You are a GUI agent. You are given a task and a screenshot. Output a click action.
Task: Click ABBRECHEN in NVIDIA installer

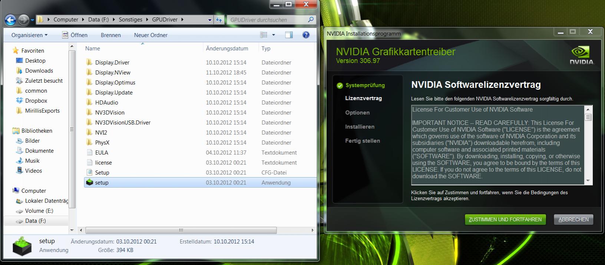[x=573, y=219]
